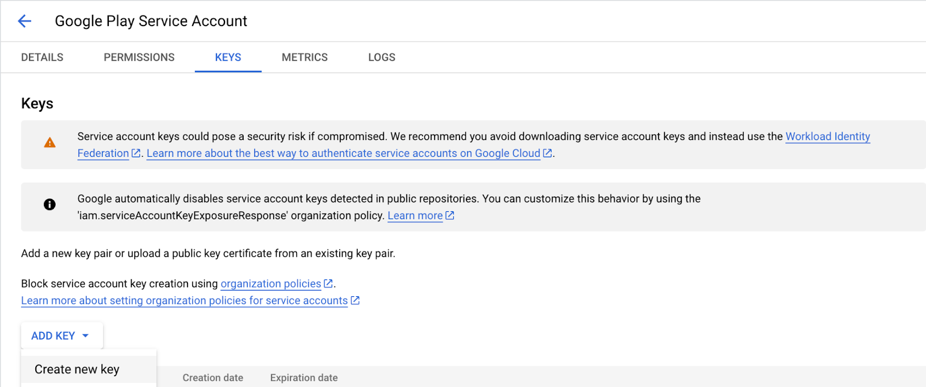Click the external link icon beside Learn more

(450, 215)
